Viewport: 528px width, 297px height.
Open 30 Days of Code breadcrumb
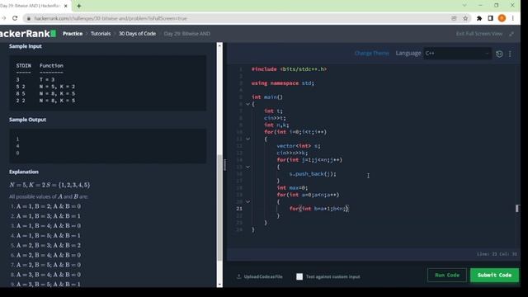(137, 34)
